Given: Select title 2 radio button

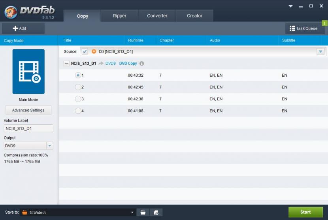Looking at the screenshot, I should coord(78,87).
